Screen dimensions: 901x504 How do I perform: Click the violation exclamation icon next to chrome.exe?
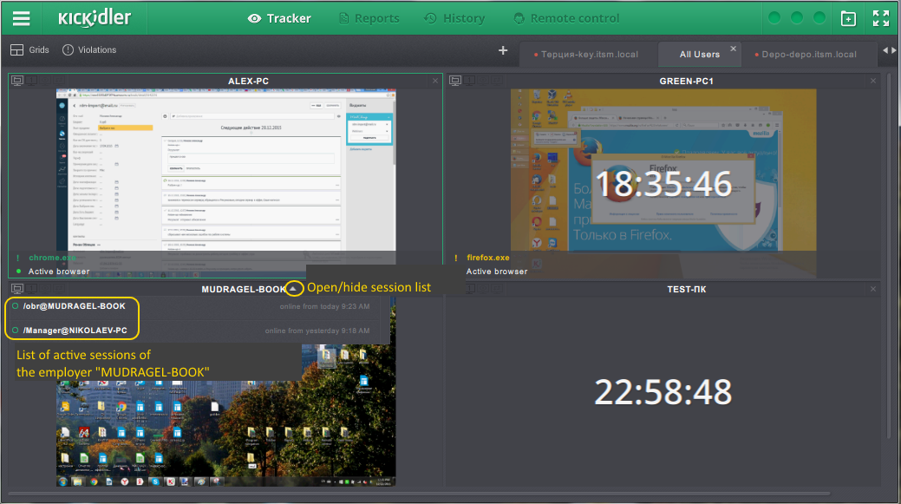[x=18, y=258]
